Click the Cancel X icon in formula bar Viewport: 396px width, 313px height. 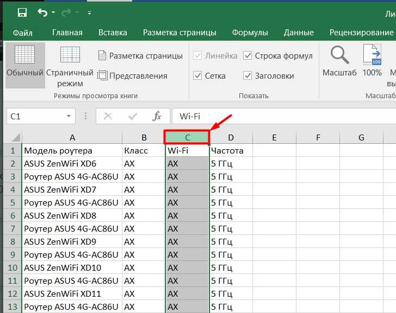[x=108, y=116]
